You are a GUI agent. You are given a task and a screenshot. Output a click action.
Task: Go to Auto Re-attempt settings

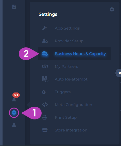(x=71, y=79)
